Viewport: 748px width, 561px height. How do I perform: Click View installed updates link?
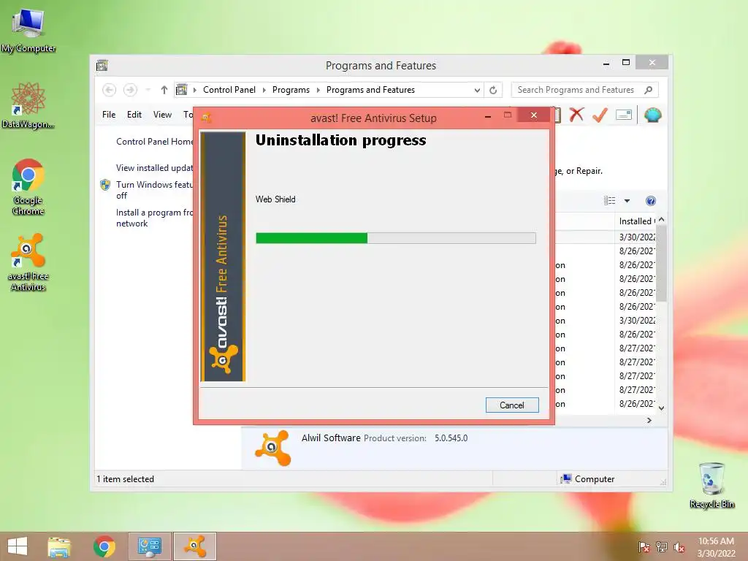(x=155, y=168)
